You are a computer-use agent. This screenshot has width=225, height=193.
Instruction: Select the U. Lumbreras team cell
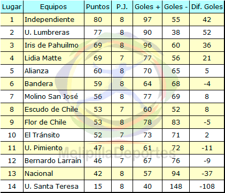[53, 33]
